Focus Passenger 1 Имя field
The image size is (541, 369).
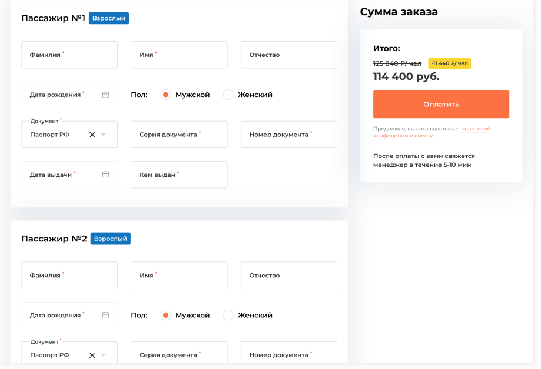pyautogui.click(x=179, y=55)
